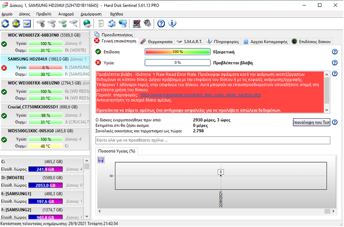Viewport: 344px width, 227px height.
Task: Switch to the Επιδόσεις δίσκου tab
Action: click(x=311, y=41)
